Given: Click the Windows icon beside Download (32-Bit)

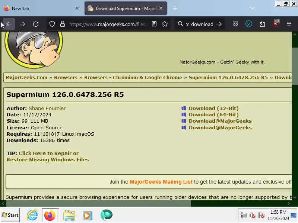Looking at the screenshot, I should 184,108.
